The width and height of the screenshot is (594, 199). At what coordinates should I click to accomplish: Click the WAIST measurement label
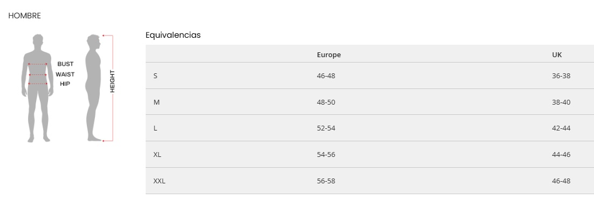point(65,74)
